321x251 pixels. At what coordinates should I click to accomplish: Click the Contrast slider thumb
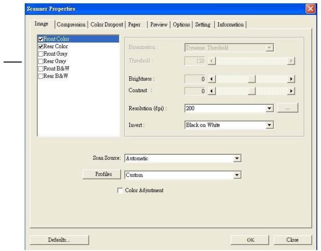pos(251,91)
